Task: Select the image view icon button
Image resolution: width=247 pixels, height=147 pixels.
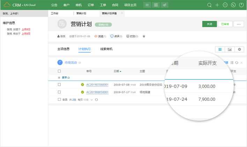Action: pyautogui.click(x=230, y=50)
